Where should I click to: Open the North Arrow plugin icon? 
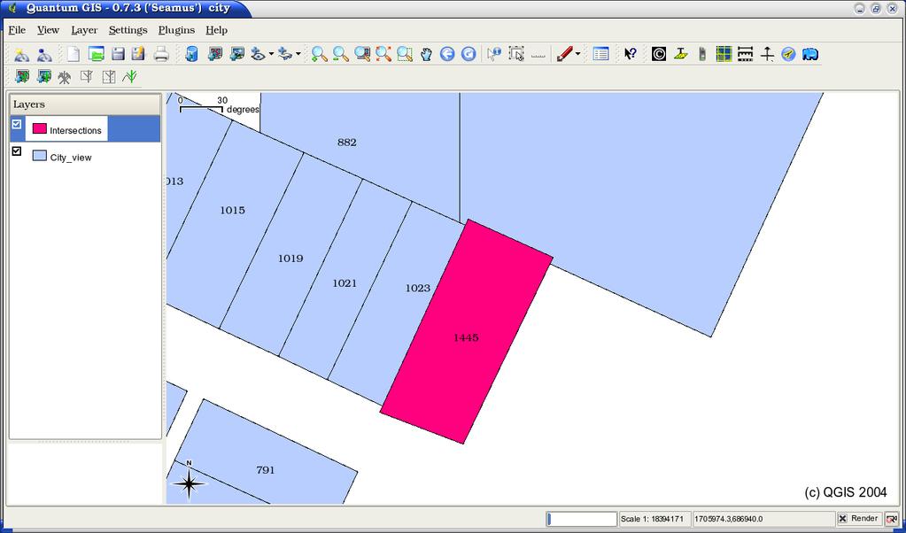pyautogui.click(x=767, y=54)
